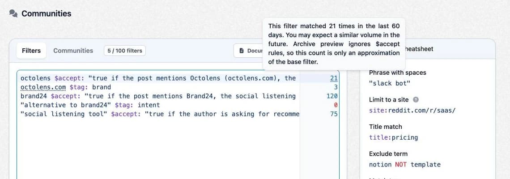Click the Title match heading
The image size is (510, 179).
(x=386, y=127)
